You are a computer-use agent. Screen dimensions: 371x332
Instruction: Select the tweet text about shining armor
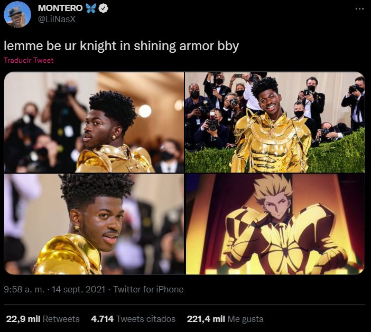[121, 46]
